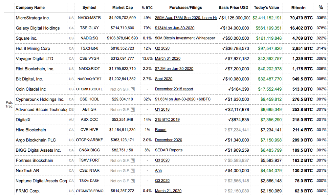Click note indicator in NexTech AR Market Cap cell
This screenshot has height=195, width=330.
[x=132, y=170]
